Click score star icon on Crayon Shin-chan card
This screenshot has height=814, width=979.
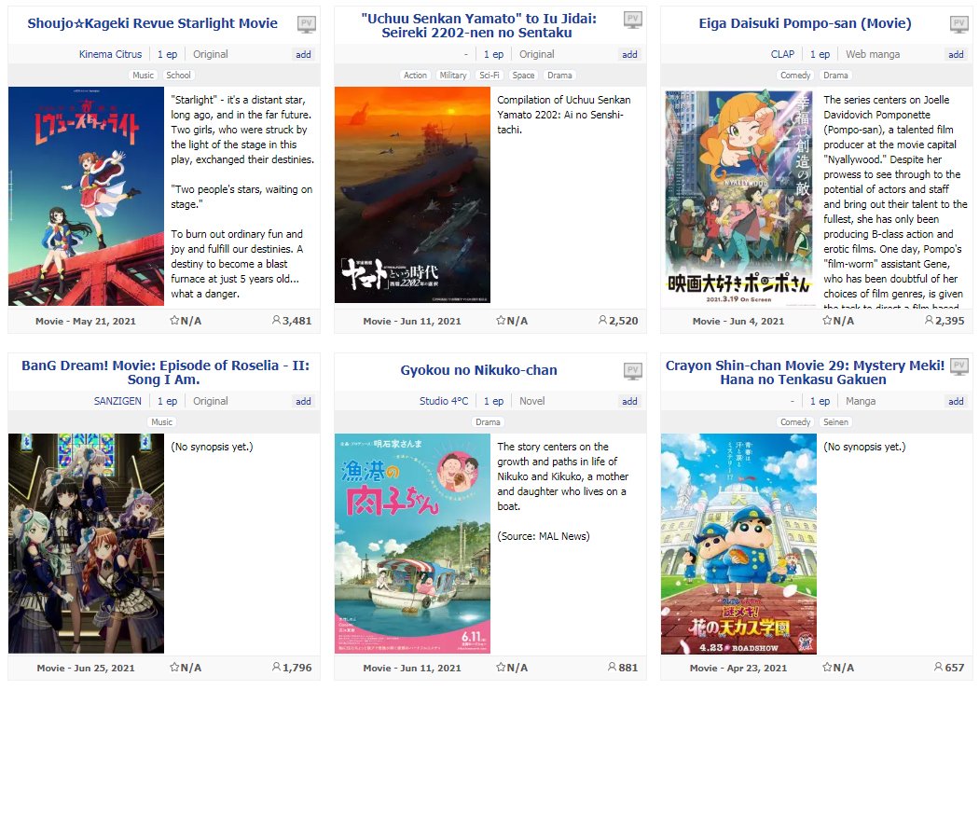[827, 668]
